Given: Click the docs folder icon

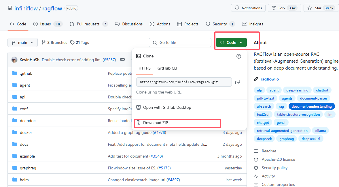Looking at the screenshot, I should 15,144.
